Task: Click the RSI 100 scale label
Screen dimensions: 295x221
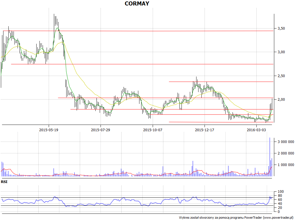Action: 281,192
